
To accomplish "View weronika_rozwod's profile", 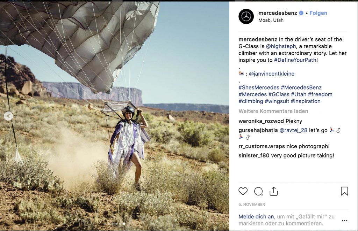I will pyautogui.click(x=261, y=121).
